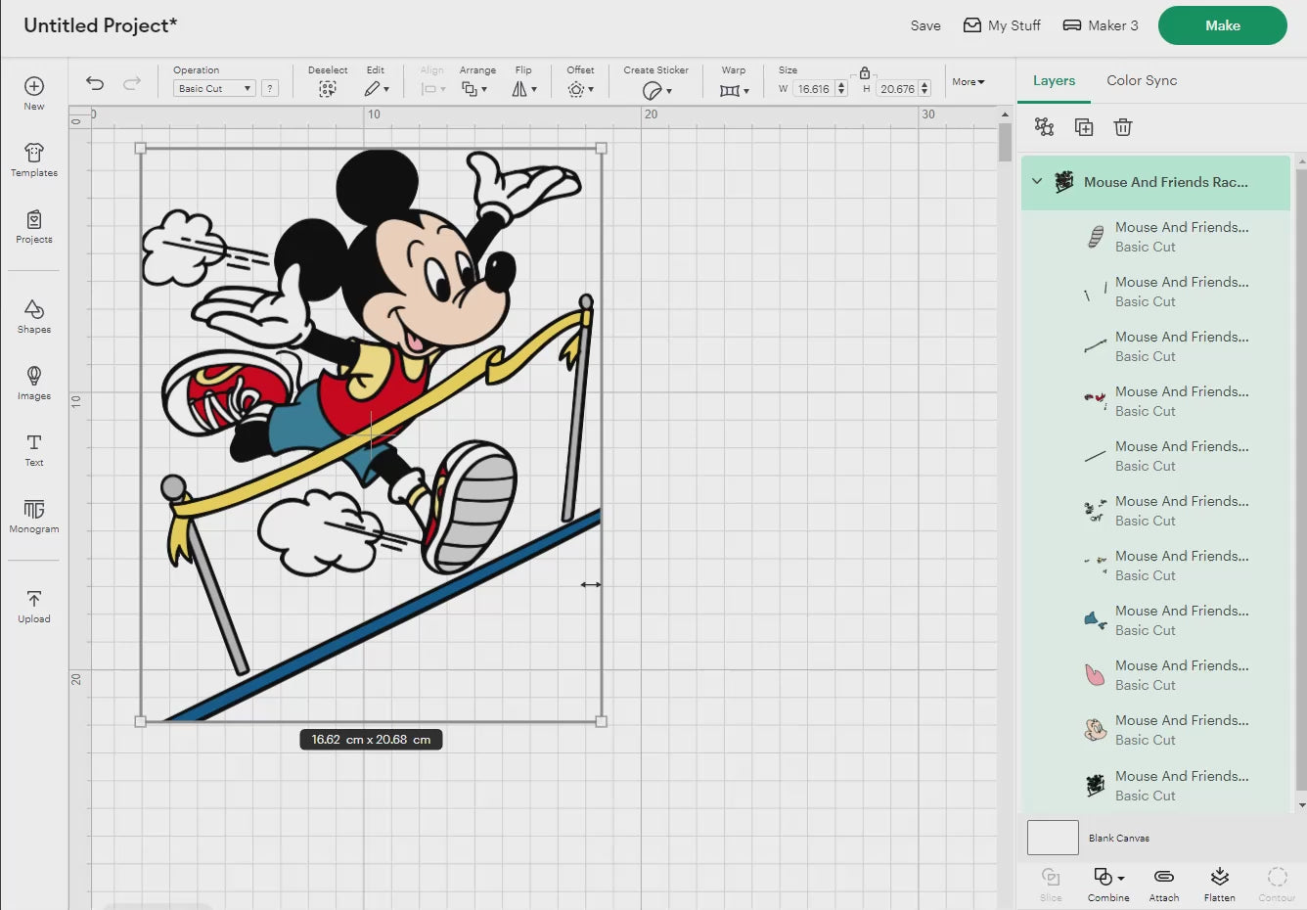
Task: Click the green Make button
Action: (1223, 25)
